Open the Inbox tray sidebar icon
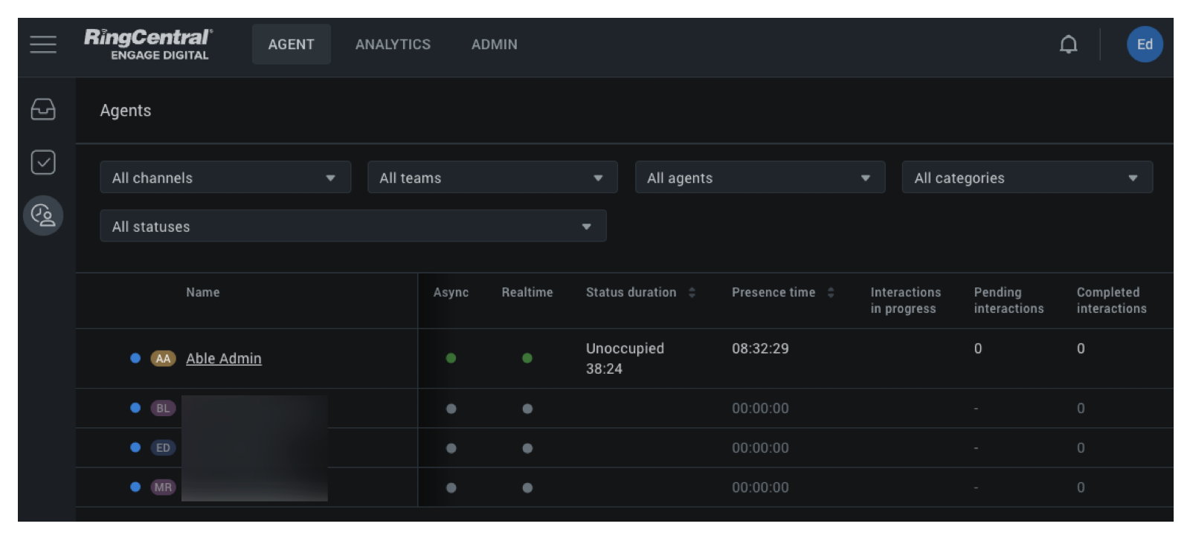 coord(43,109)
